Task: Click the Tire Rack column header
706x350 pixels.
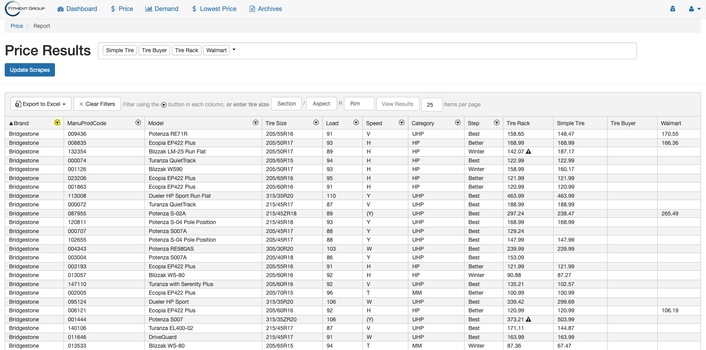Action: tap(518, 123)
